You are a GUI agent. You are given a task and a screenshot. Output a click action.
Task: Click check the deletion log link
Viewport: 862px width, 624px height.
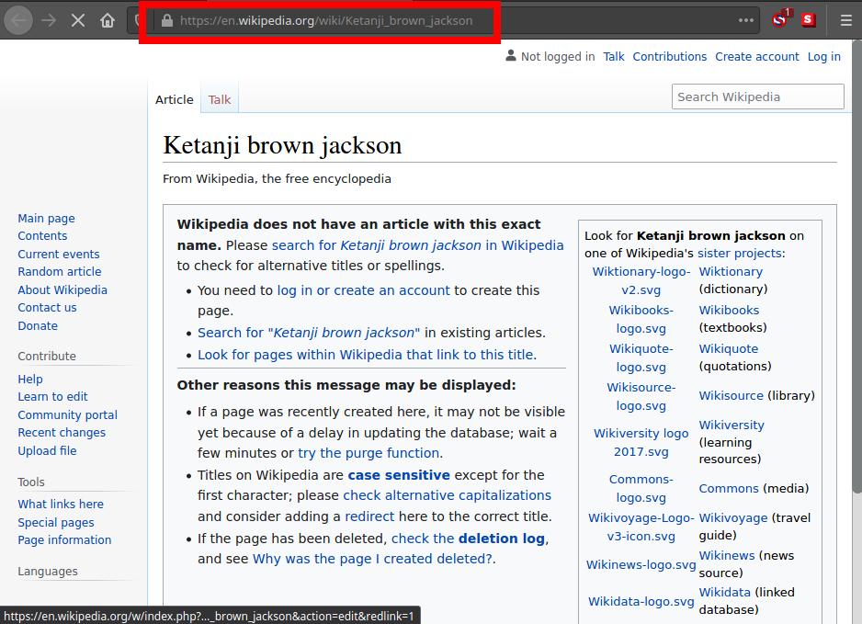468,539
